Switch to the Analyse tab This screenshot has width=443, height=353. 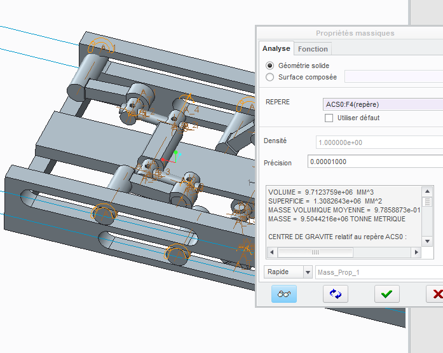276,48
